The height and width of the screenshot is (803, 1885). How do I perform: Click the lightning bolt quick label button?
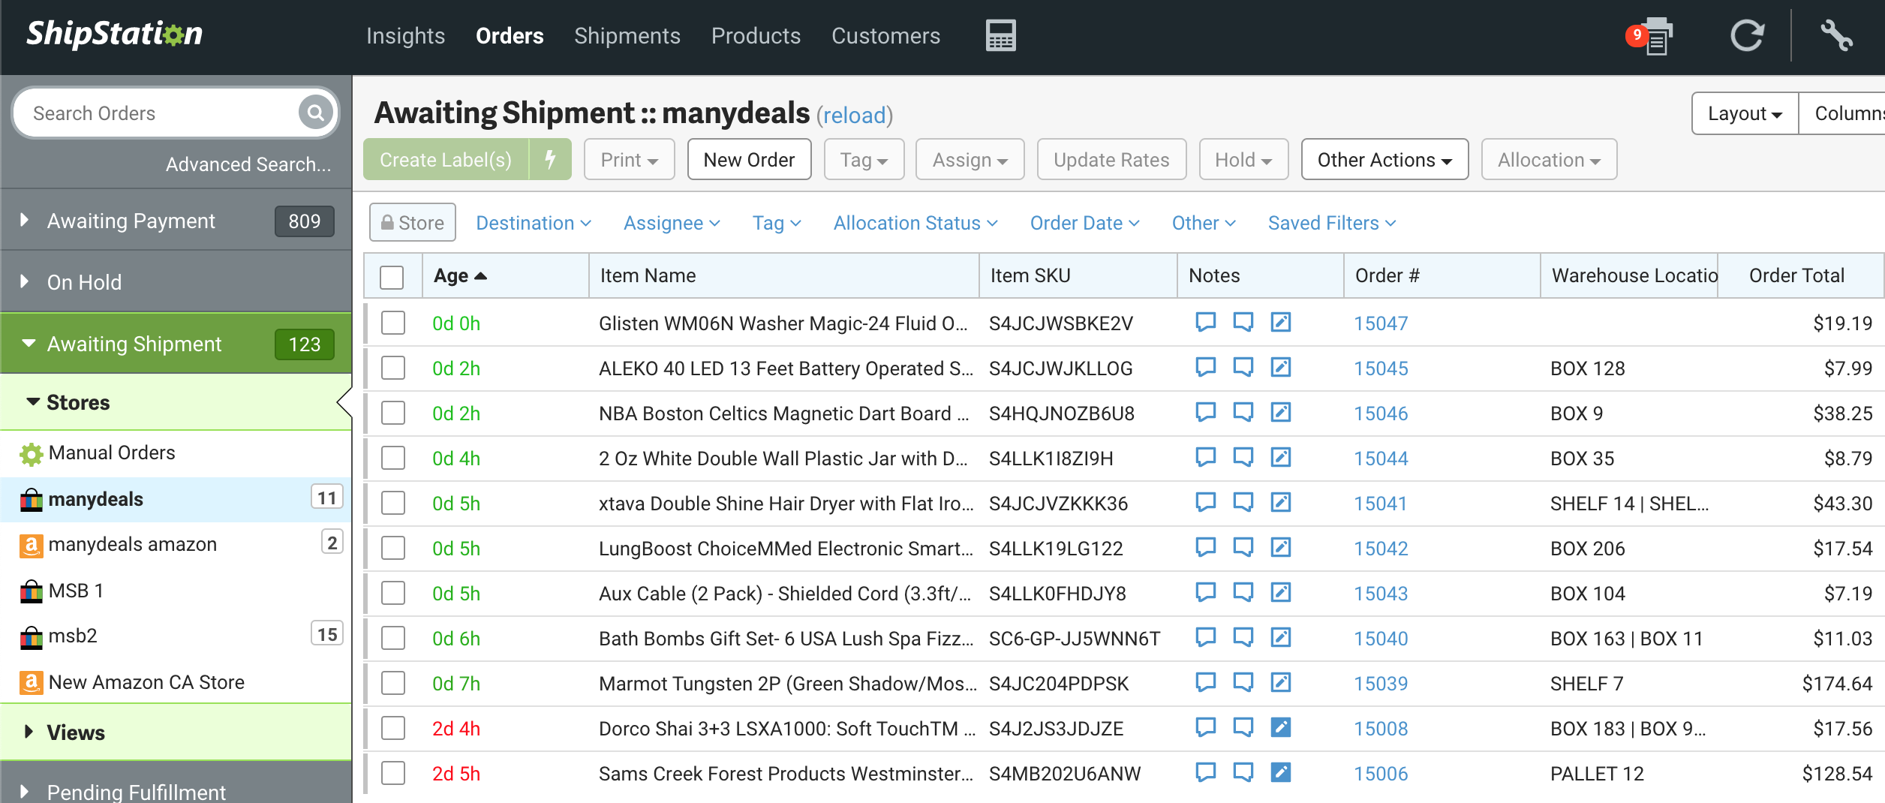pos(550,159)
